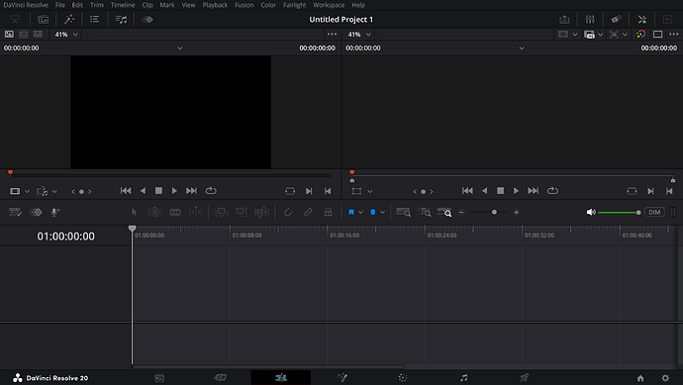Click the color bypass rainbow icon
Viewport: 683px width, 385px height.
(640, 34)
